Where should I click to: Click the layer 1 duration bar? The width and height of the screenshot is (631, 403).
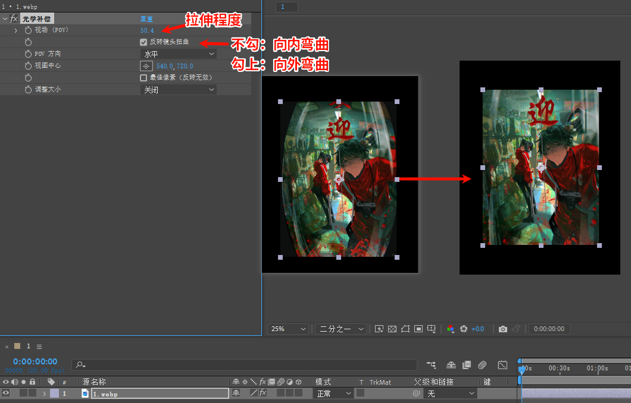coord(576,393)
